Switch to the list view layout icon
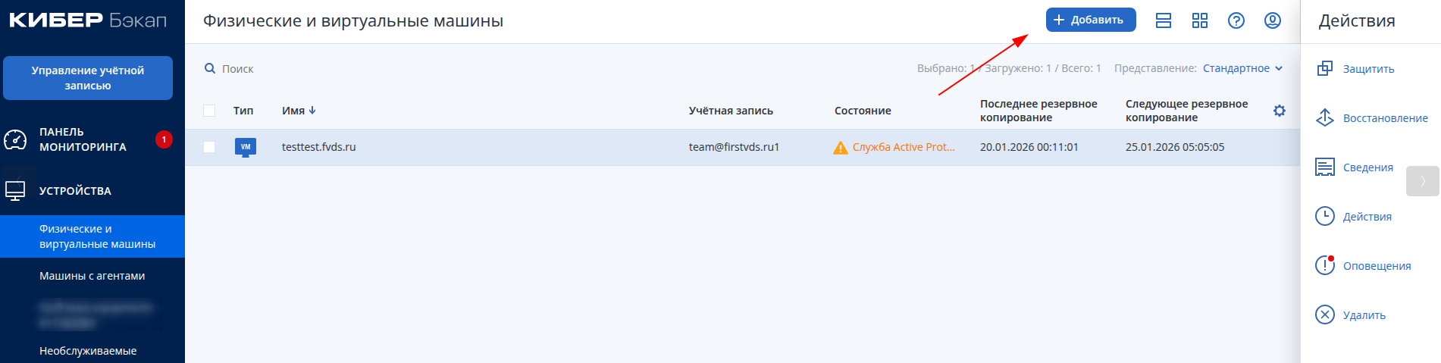Viewport: 1441px width, 363px height. click(1163, 20)
